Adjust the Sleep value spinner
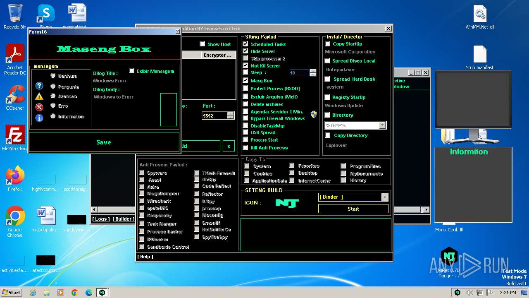Image resolution: width=529 pixels, height=298 pixels. point(313,72)
